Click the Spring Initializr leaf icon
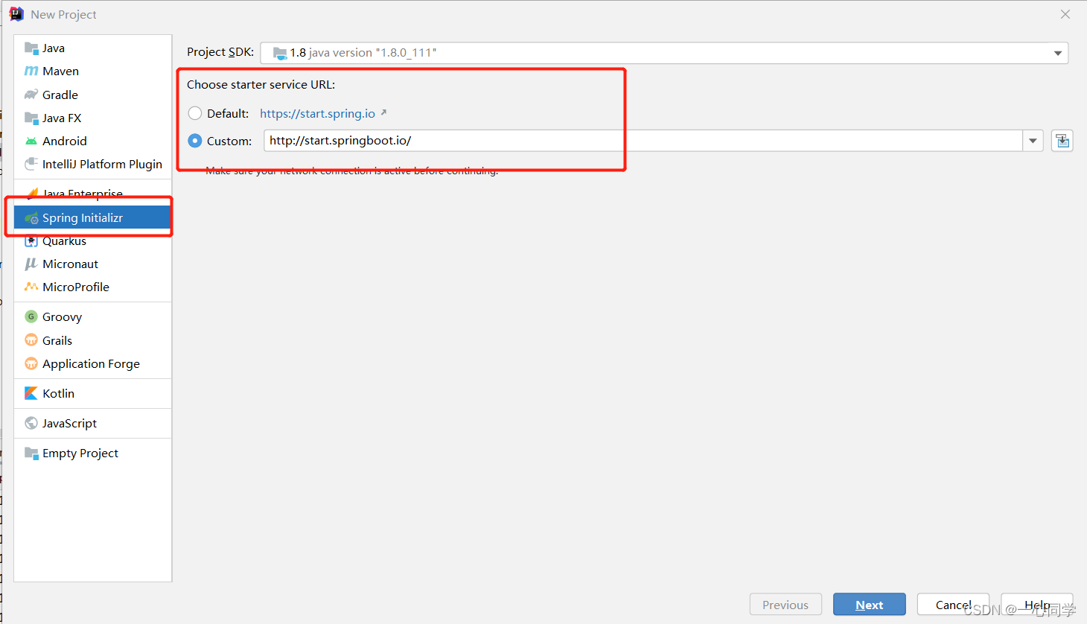The height and width of the screenshot is (624, 1087). coord(31,218)
